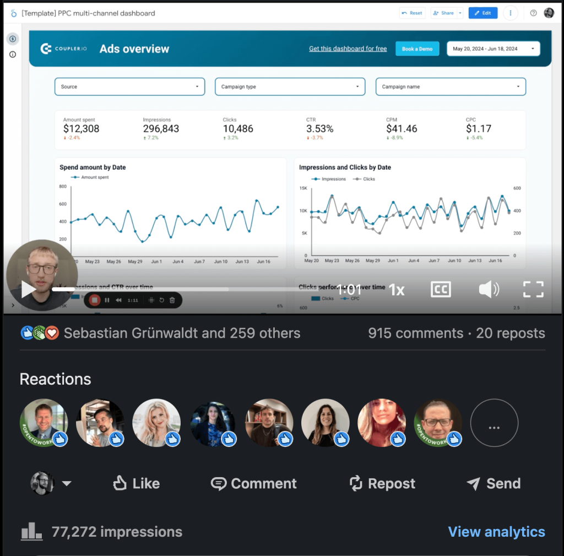Click the recorder grid options icon
This screenshot has height=556, width=564.
[x=151, y=300]
